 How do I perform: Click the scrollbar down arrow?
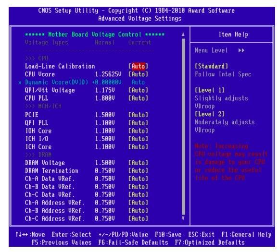[183, 218]
